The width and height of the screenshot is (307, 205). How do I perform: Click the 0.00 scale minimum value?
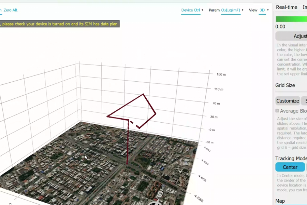tap(280, 27)
